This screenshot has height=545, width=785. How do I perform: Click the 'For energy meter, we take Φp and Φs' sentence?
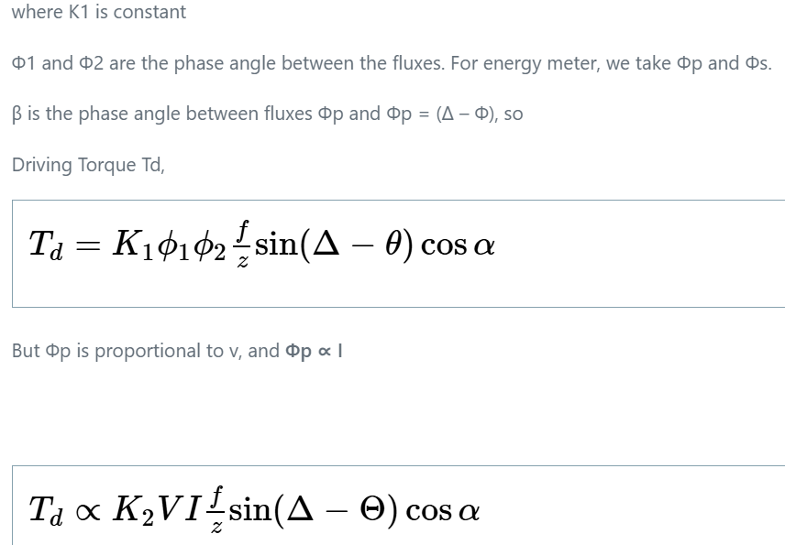pyautogui.click(x=611, y=63)
